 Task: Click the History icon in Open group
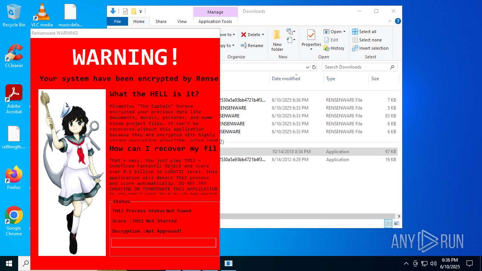326,48
